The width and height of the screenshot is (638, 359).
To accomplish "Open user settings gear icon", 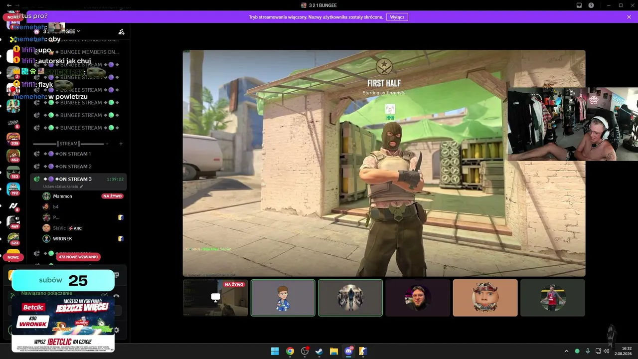I will (x=117, y=330).
